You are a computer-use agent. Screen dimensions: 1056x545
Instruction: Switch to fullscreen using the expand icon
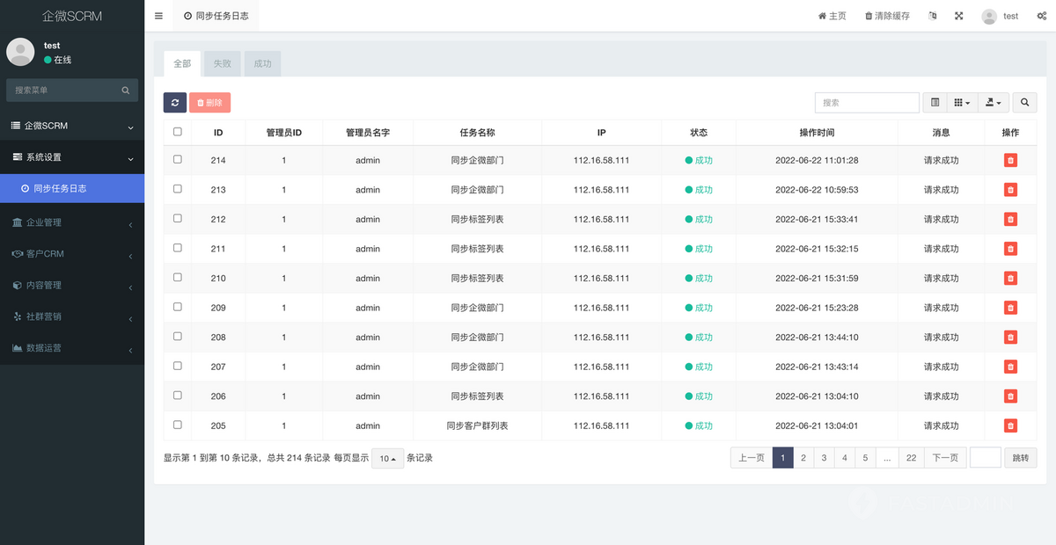tap(958, 16)
